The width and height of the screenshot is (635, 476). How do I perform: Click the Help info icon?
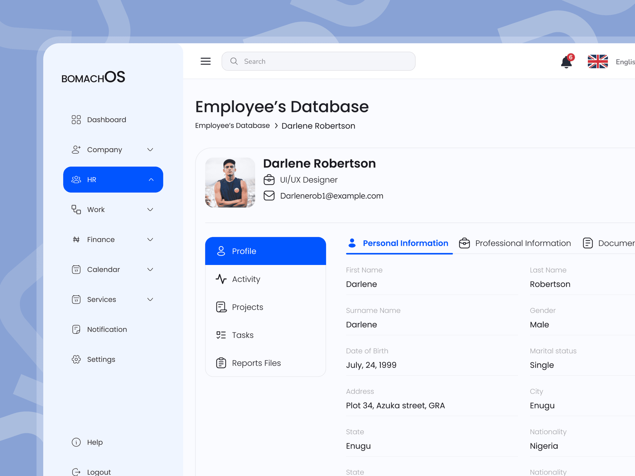(x=76, y=442)
